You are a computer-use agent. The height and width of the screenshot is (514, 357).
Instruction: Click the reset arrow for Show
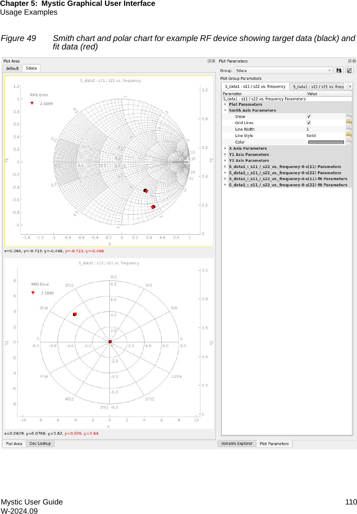click(349, 116)
